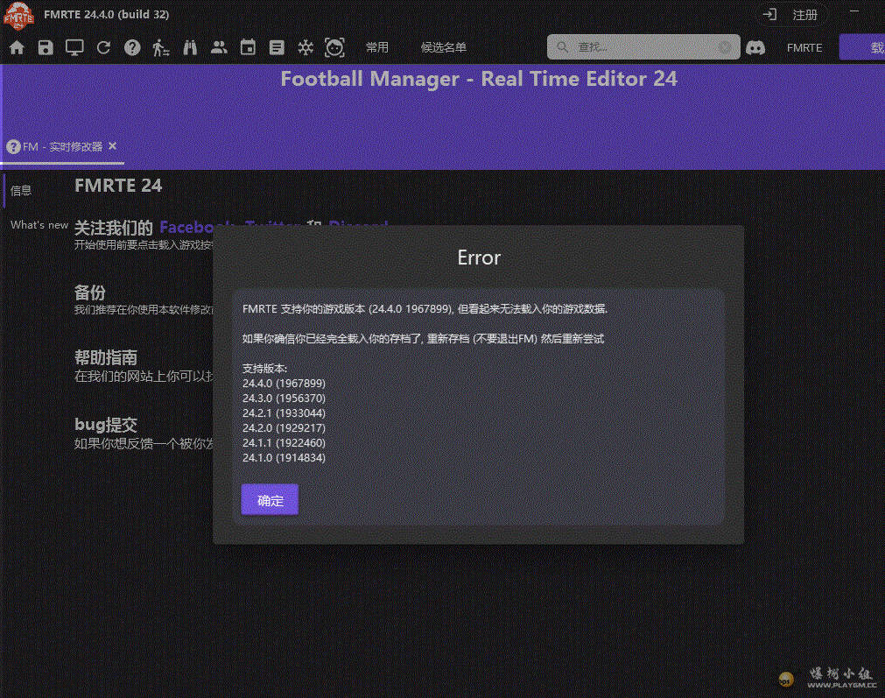Open the Discord icon in toolbar
885x698 pixels.
pyautogui.click(x=755, y=47)
